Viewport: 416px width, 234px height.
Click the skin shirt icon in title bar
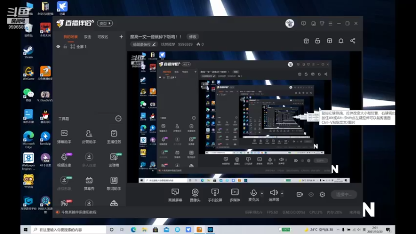[322, 23]
